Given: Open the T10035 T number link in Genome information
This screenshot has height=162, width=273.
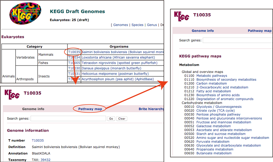Looking at the screenshot, I should pyautogui.click(x=38, y=140).
